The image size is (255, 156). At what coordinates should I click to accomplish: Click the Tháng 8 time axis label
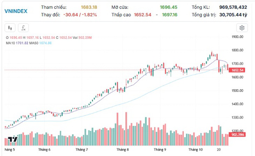pyautogui.click(x=123, y=149)
